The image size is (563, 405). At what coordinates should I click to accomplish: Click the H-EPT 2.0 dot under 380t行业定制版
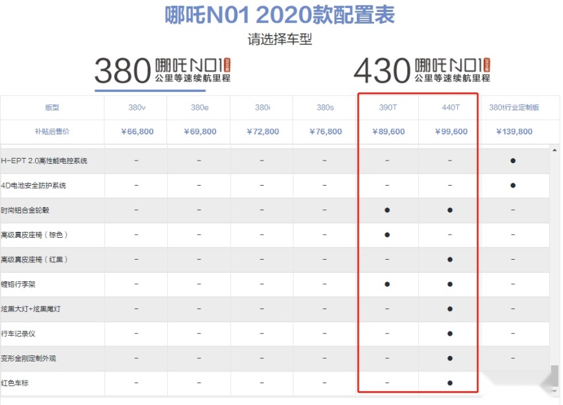[x=513, y=161]
